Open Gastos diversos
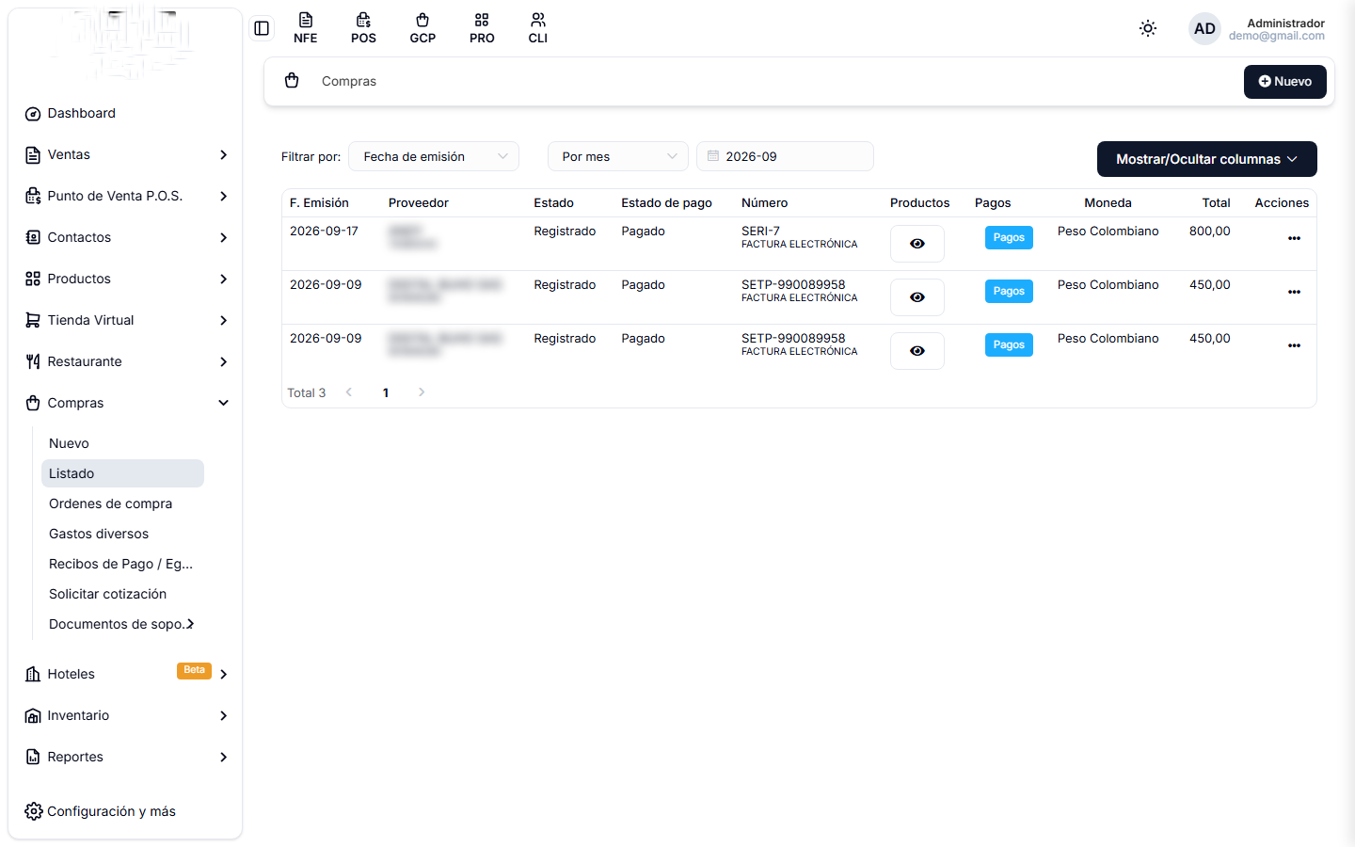Image resolution: width=1355 pixels, height=847 pixels. click(x=122, y=534)
